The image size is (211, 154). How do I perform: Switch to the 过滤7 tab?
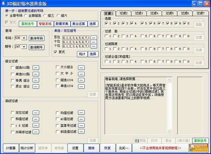201,13
